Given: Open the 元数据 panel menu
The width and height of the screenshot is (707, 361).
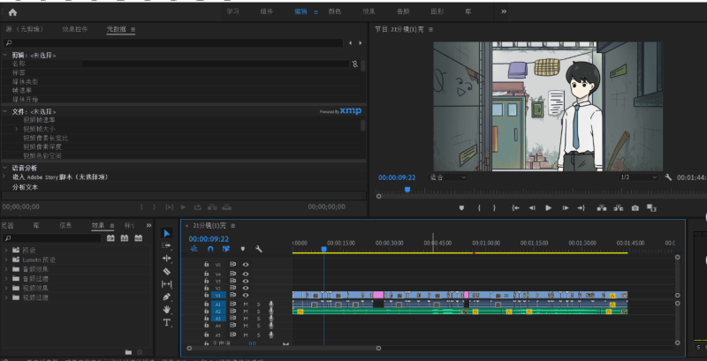Looking at the screenshot, I should coord(133,30).
